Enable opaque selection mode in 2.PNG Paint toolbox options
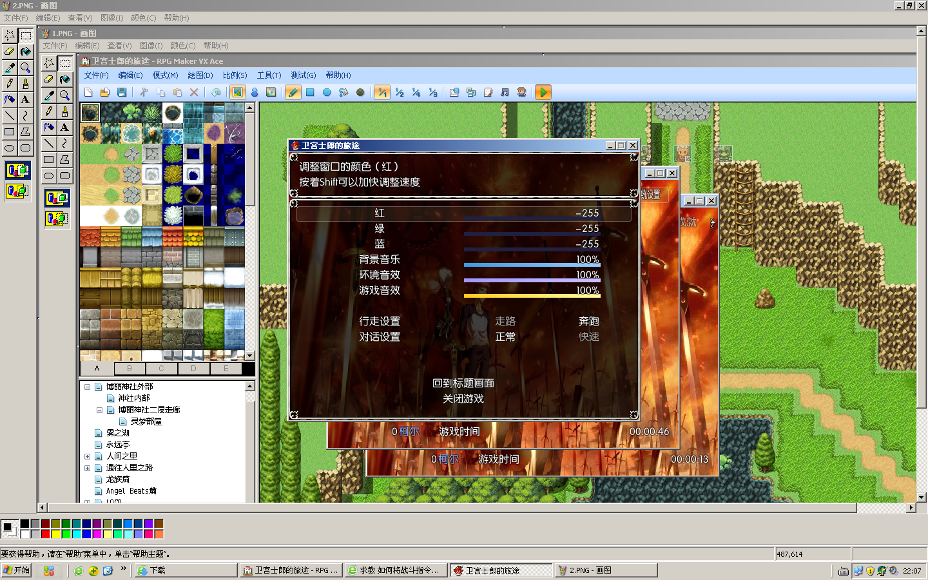The height and width of the screenshot is (580, 928). [x=17, y=171]
